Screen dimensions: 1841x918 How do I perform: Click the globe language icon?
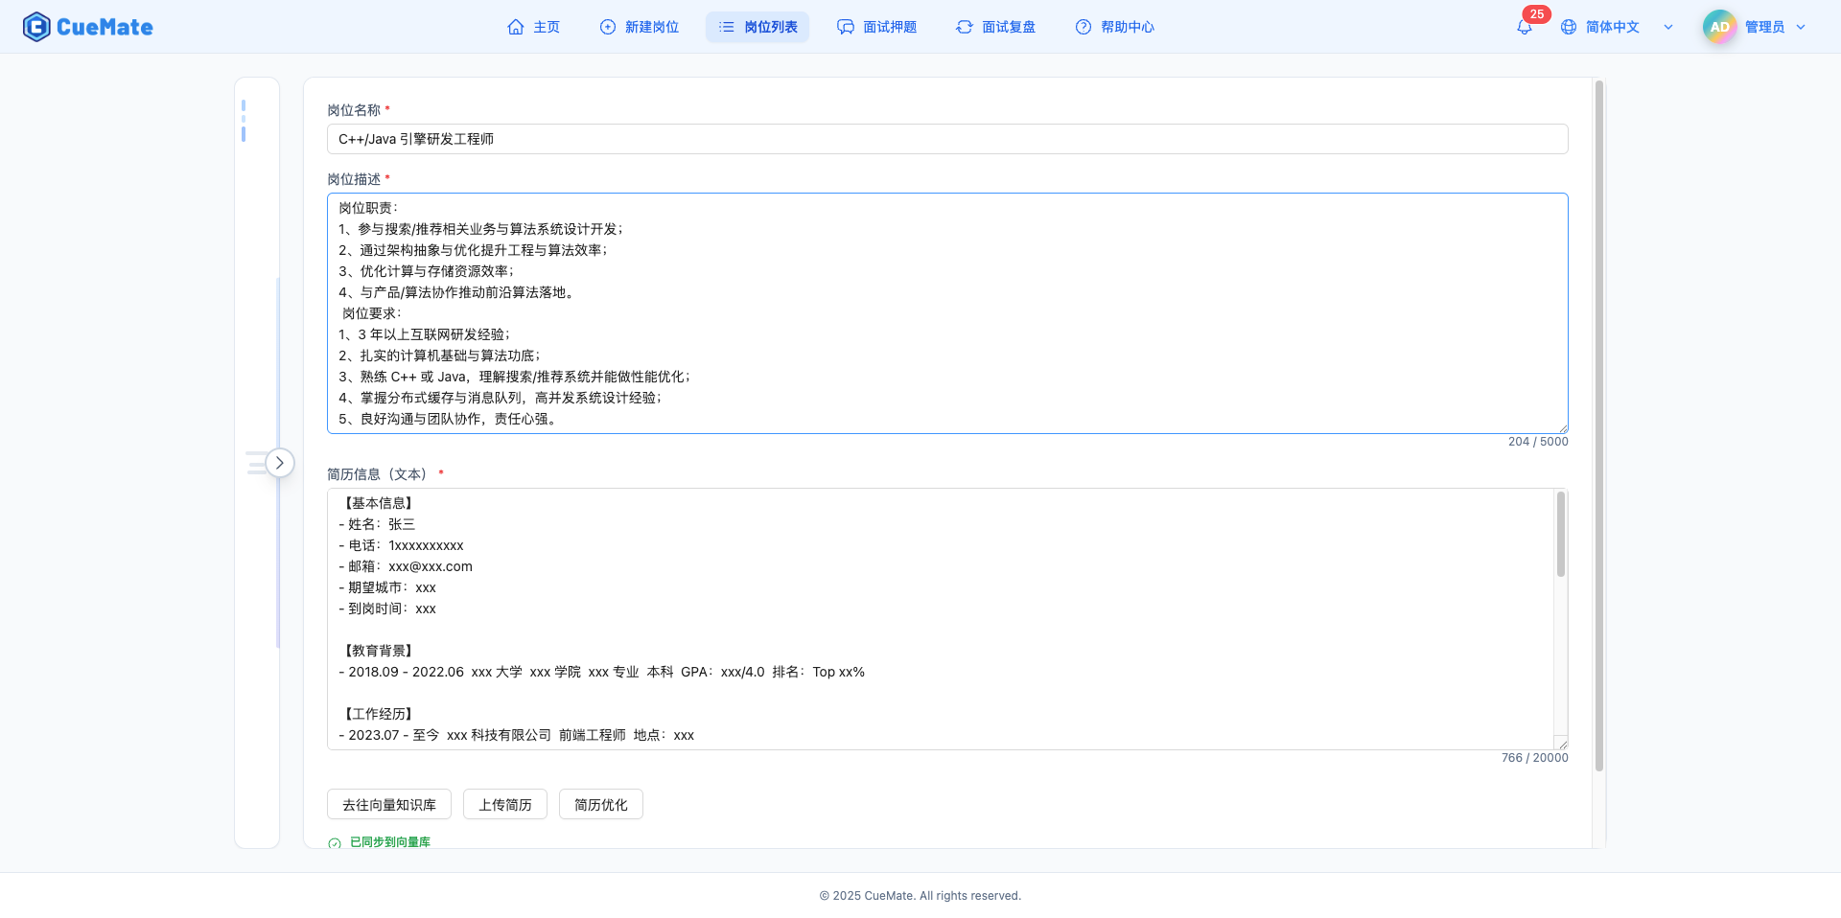click(x=1569, y=27)
